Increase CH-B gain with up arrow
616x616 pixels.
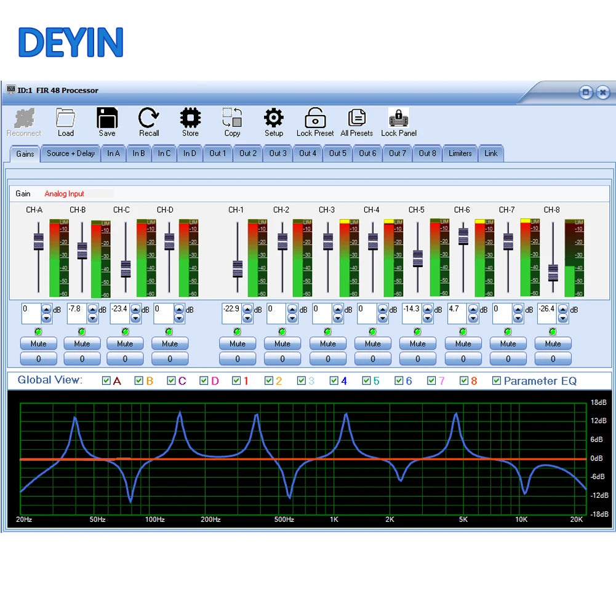click(93, 310)
